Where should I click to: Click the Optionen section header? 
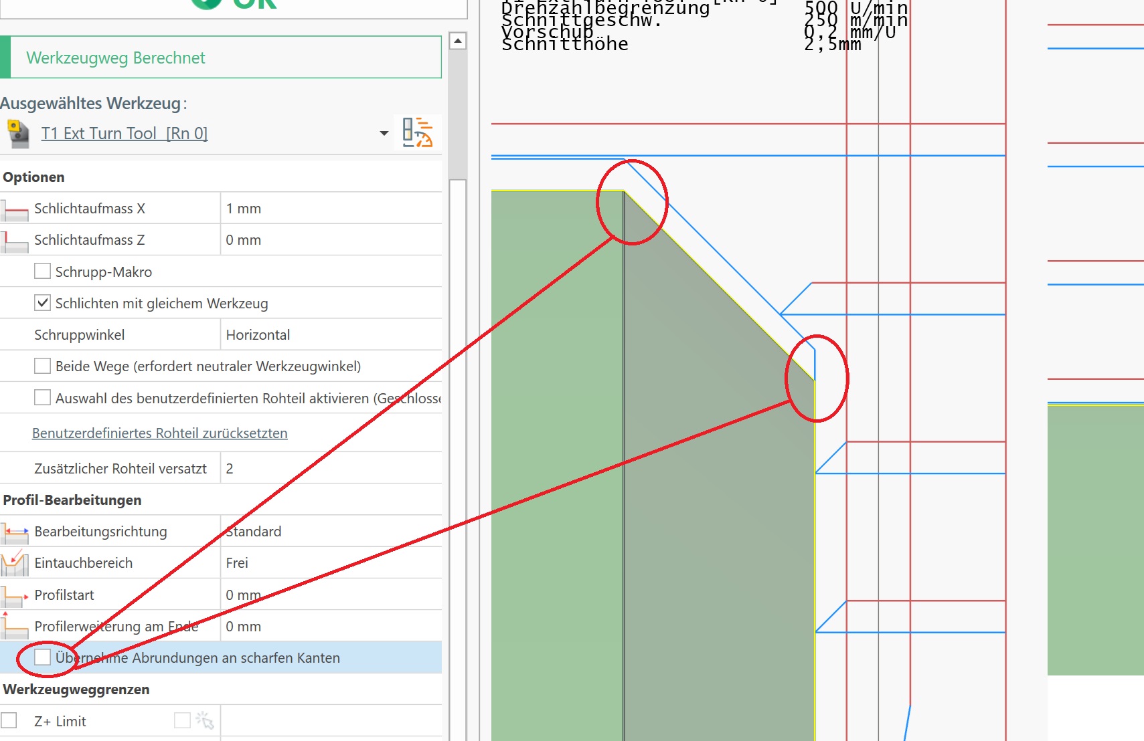click(34, 177)
